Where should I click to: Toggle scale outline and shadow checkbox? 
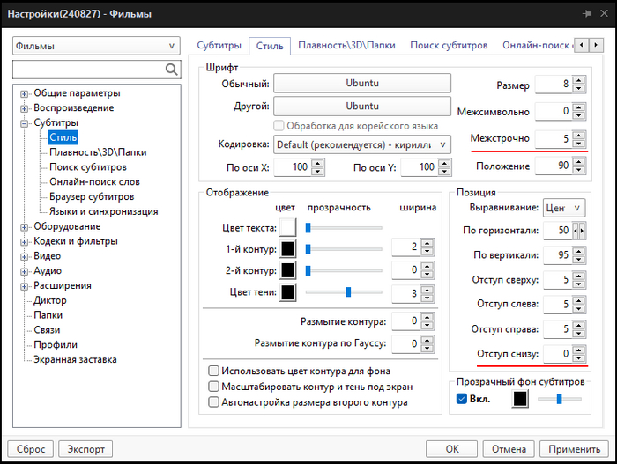click(x=212, y=387)
